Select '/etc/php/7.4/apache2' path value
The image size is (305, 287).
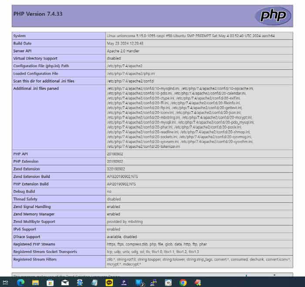[125, 66]
